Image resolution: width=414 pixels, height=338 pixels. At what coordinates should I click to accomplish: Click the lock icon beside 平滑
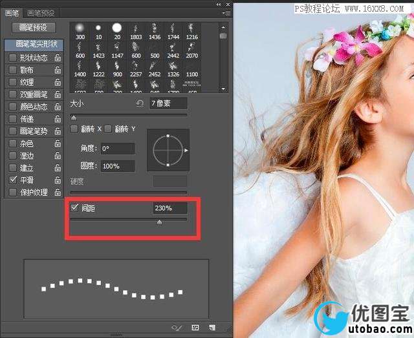click(58, 180)
